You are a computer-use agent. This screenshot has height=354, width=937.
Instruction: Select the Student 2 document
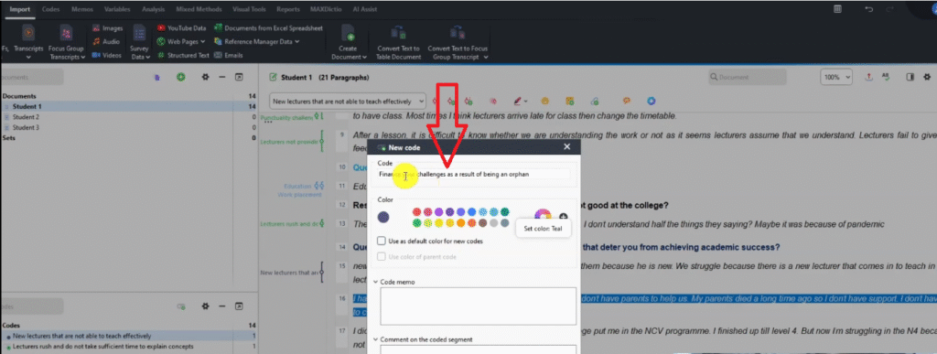[26, 117]
